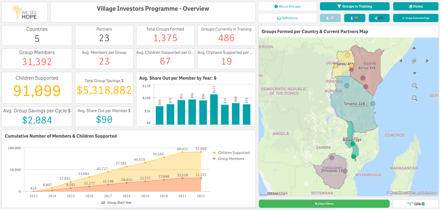
Task: Click the green Clear Filters button
Action: click(324, 204)
